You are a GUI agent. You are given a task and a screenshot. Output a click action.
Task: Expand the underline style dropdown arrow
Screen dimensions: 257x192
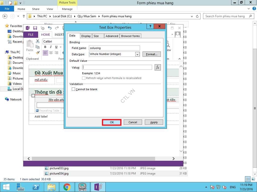click(x=61, y=47)
